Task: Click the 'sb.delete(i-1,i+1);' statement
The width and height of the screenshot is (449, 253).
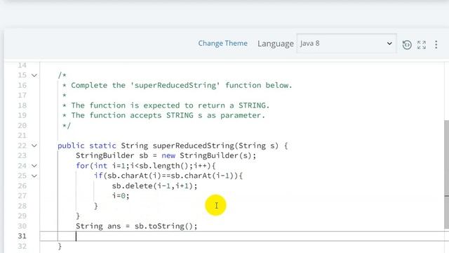Action: [x=154, y=186]
